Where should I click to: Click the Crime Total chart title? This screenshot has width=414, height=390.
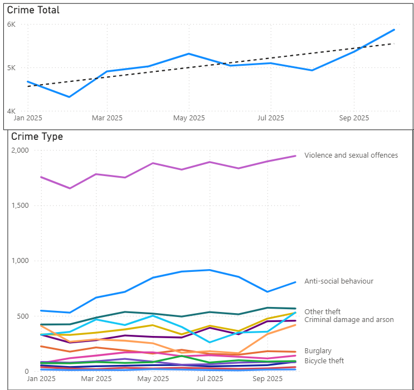pyautogui.click(x=33, y=10)
